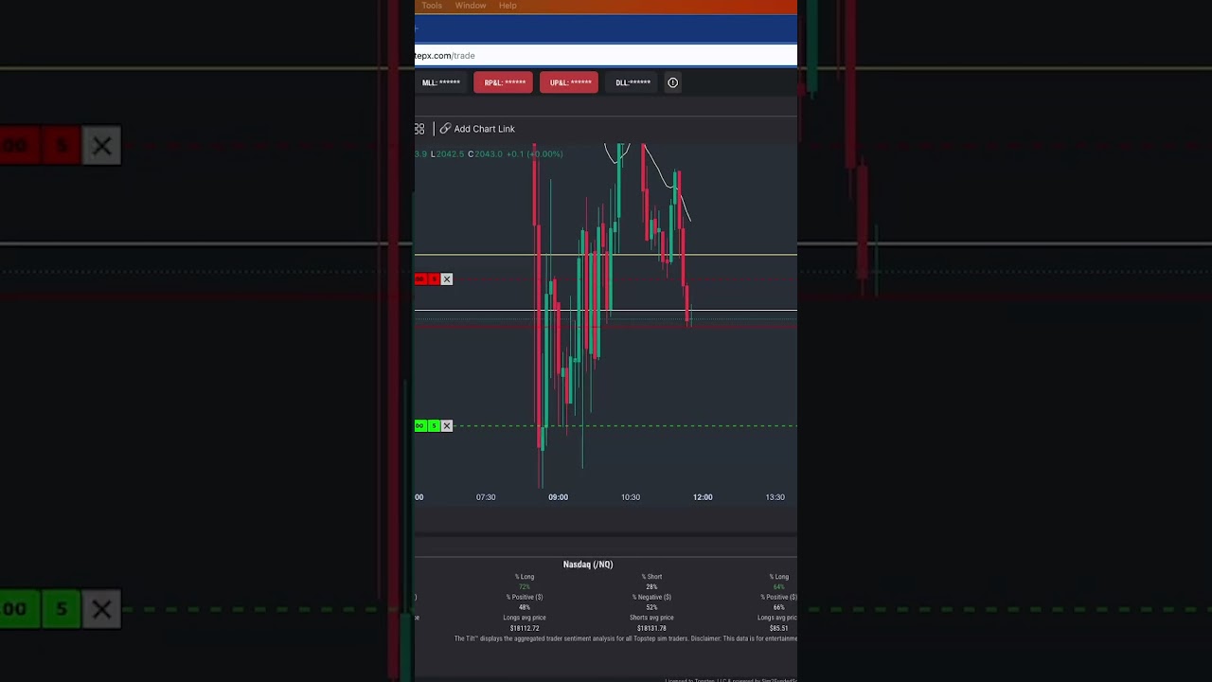1212x682 pixels.
Task: Click the Shorts avg price label
Action: click(x=651, y=619)
